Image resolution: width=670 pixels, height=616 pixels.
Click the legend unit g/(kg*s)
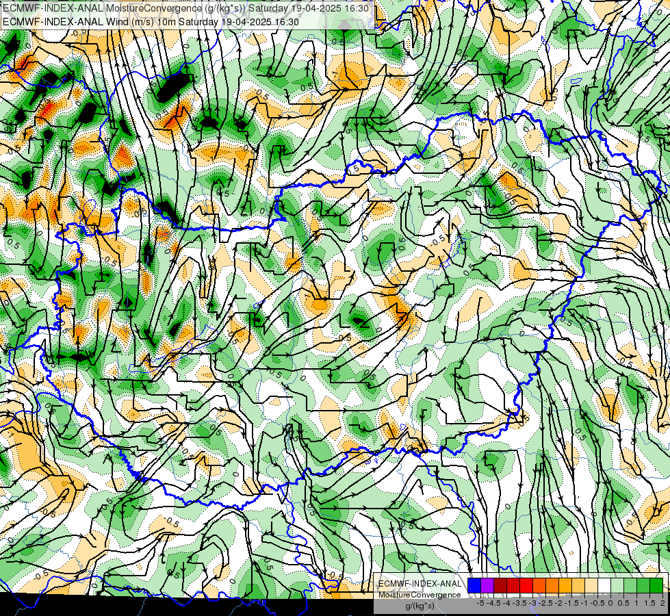point(420,606)
